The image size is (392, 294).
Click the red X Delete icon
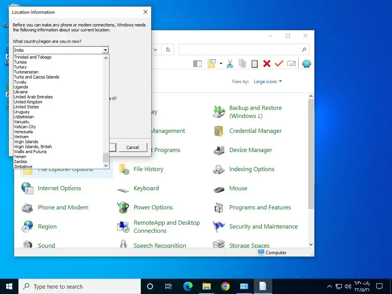click(267, 64)
